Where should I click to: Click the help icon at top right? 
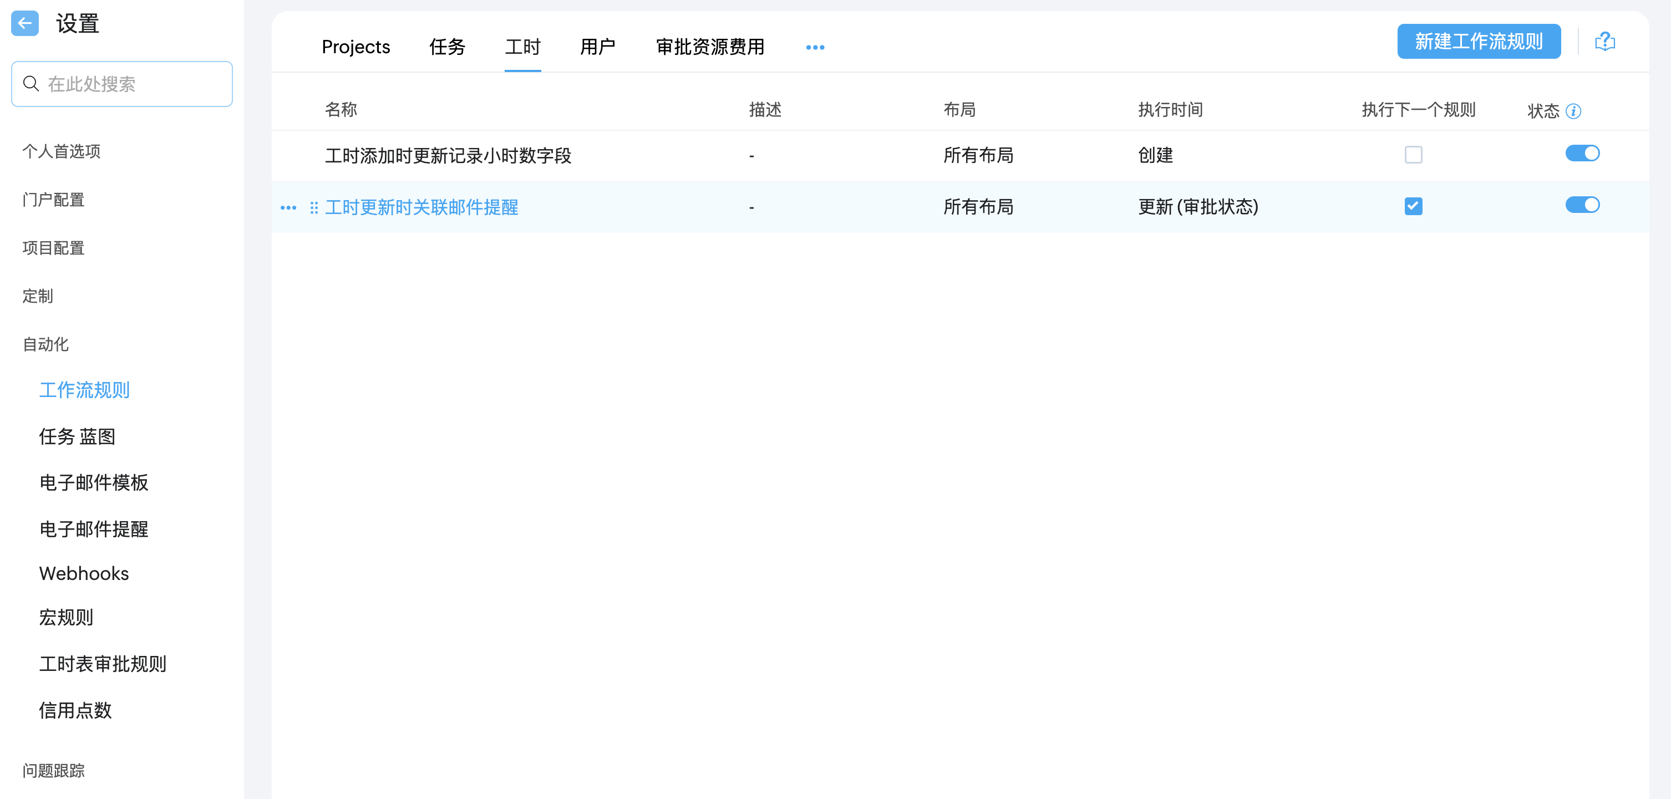click(x=1604, y=42)
